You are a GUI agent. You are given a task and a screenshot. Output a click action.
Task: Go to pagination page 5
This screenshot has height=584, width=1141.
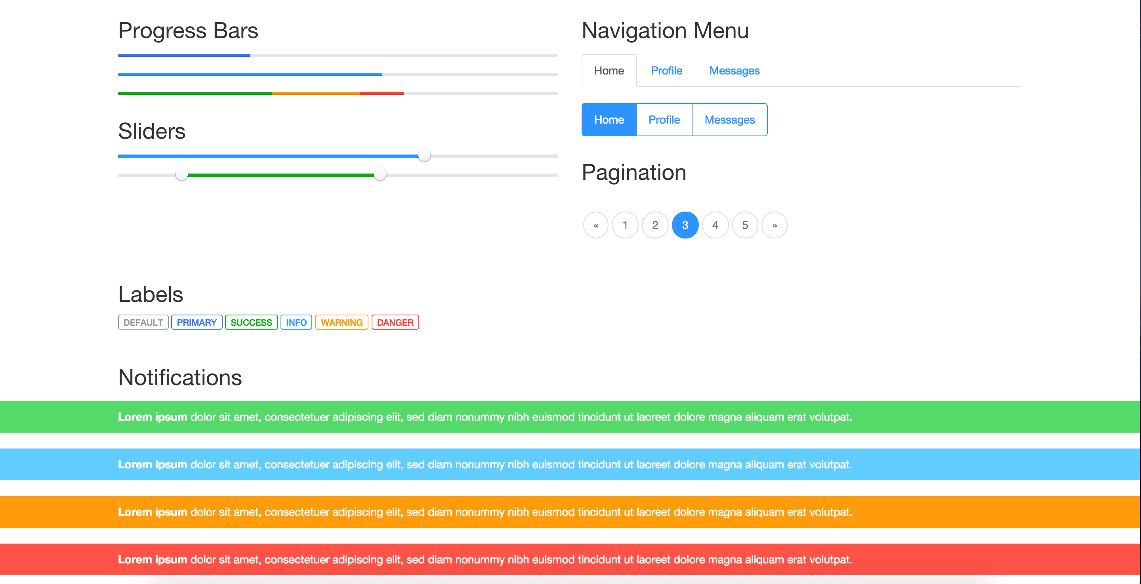pyautogui.click(x=744, y=225)
